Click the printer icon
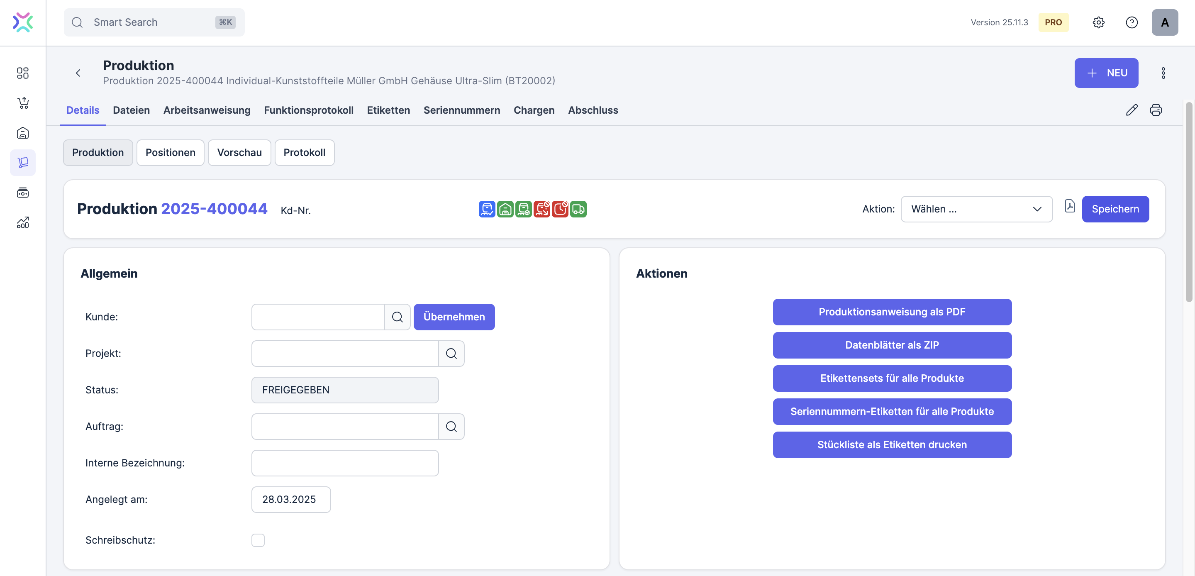1195x576 pixels. (x=1156, y=110)
